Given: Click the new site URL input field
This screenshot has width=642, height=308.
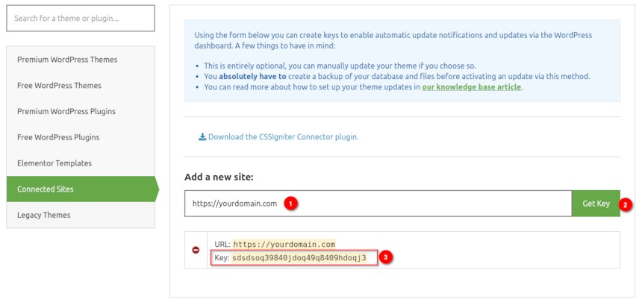Looking at the screenshot, I should [378, 204].
